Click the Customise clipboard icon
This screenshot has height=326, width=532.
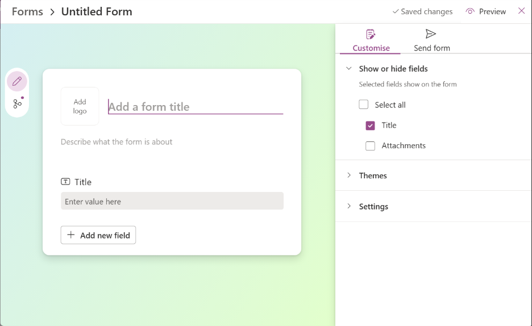click(371, 34)
